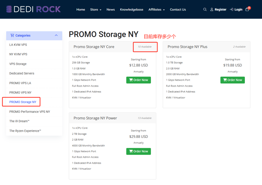Collapse the Categories panel chevron
The height and width of the screenshot is (185, 262).
pyautogui.click(x=56, y=35)
